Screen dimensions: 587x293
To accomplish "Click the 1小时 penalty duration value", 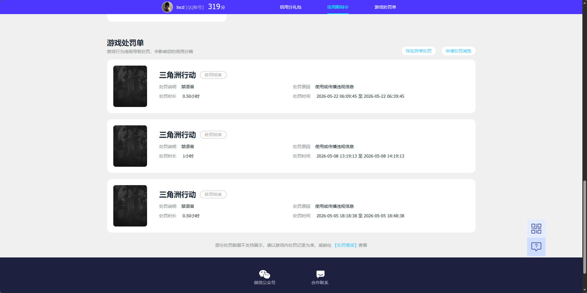I will (x=188, y=156).
